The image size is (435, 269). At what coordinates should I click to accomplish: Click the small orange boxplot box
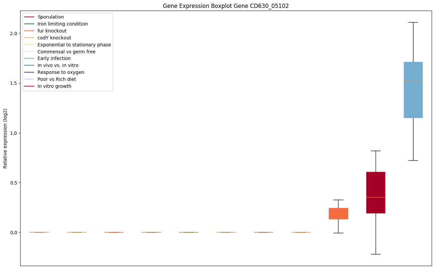click(338, 214)
